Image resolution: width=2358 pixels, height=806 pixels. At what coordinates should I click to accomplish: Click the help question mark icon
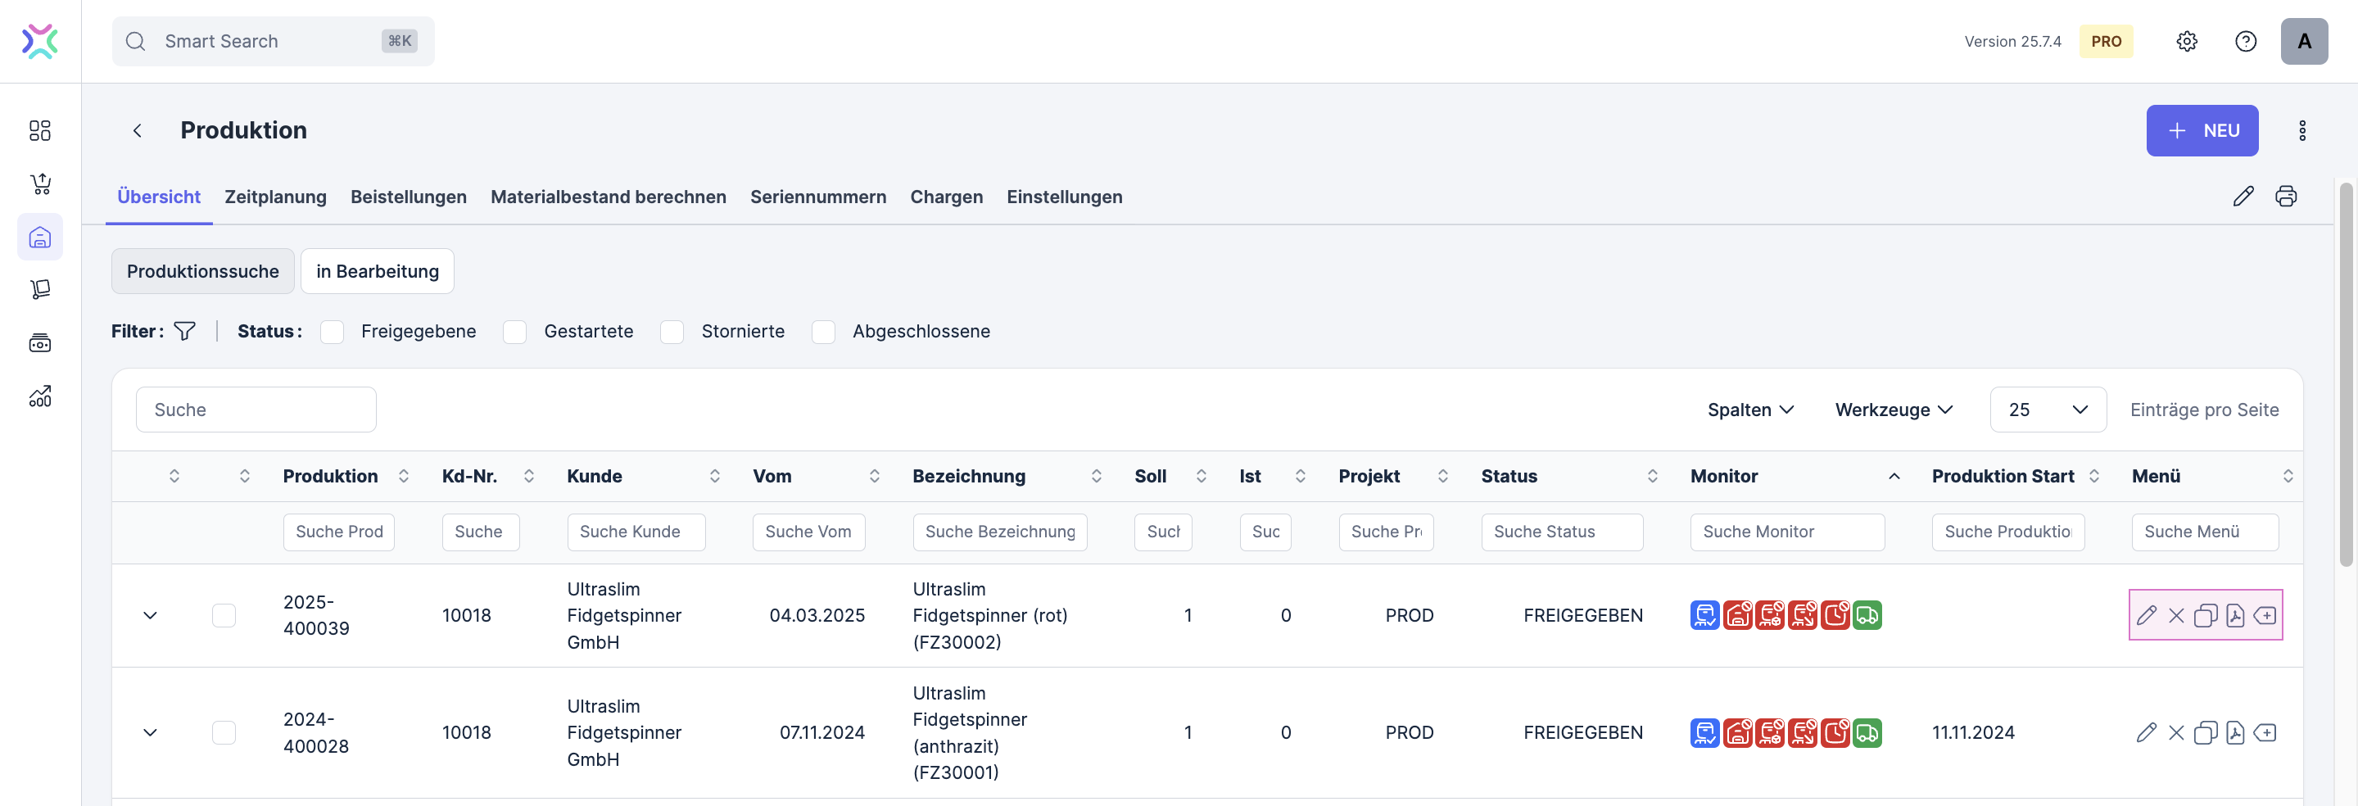pos(2244,41)
